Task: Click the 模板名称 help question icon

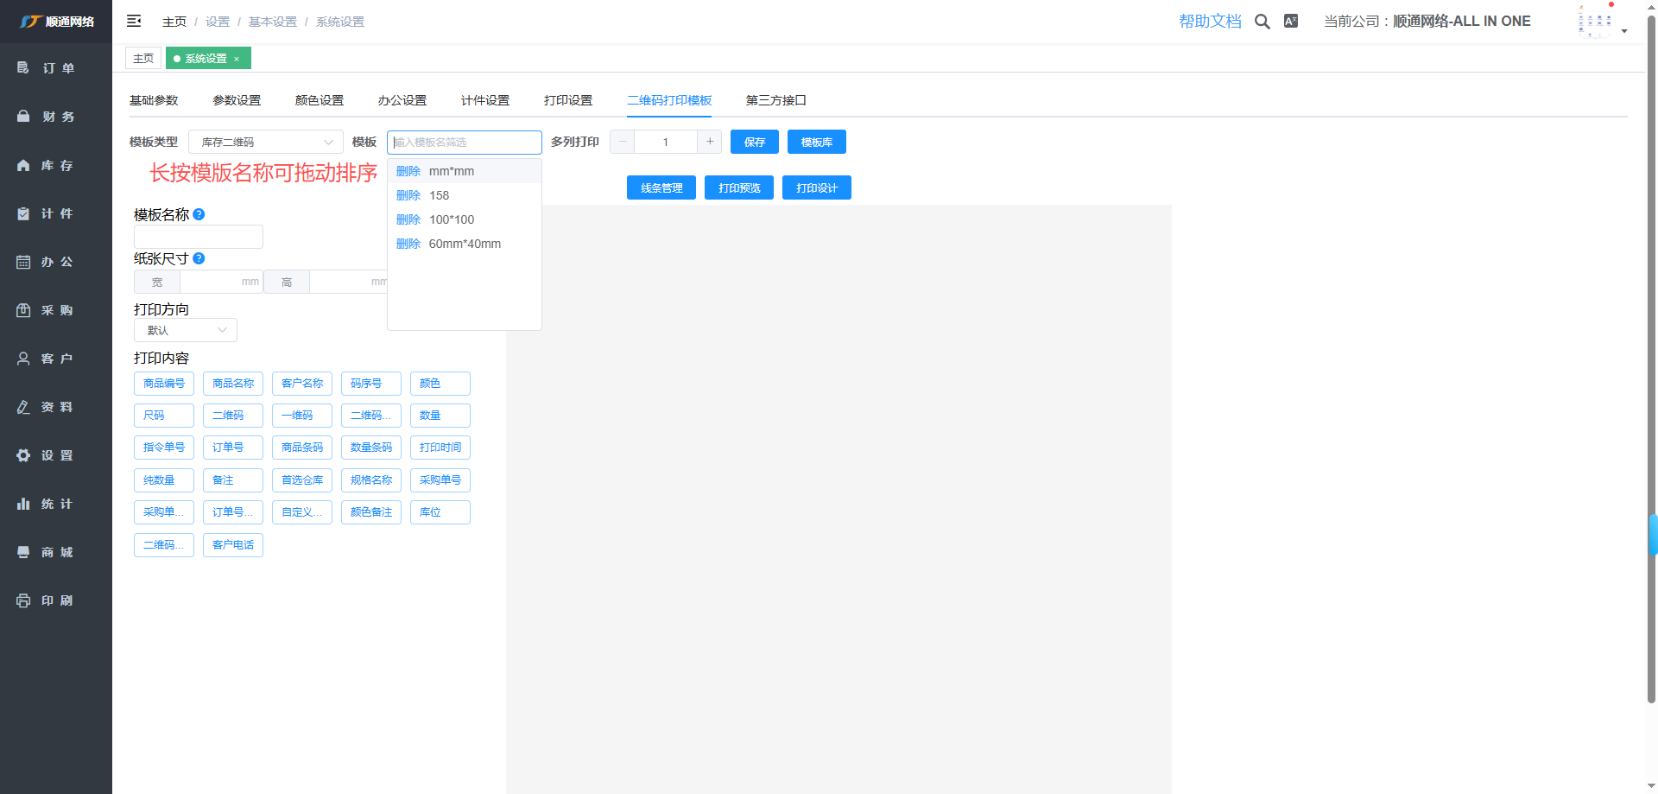Action: [199, 214]
